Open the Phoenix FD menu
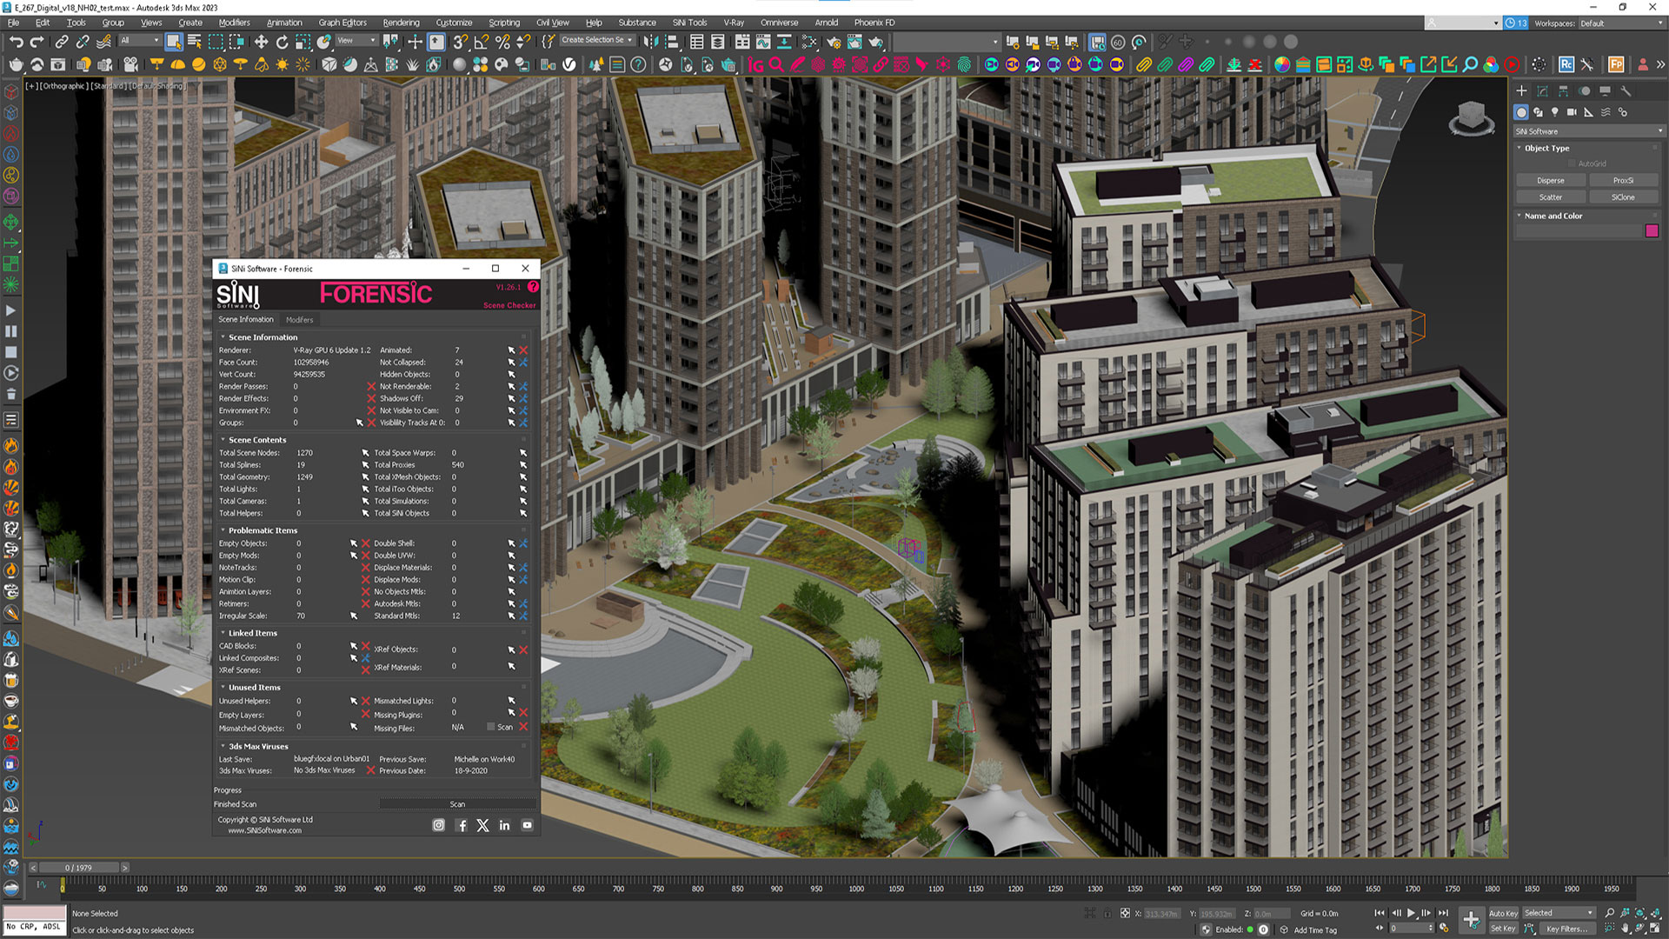This screenshot has width=1669, height=939. tap(874, 23)
